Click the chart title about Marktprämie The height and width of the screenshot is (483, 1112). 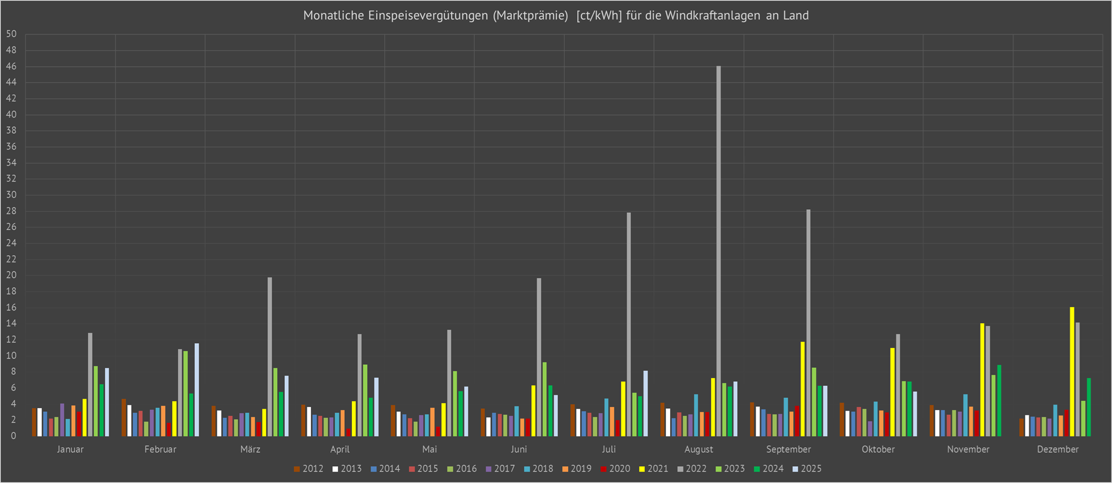555,16
